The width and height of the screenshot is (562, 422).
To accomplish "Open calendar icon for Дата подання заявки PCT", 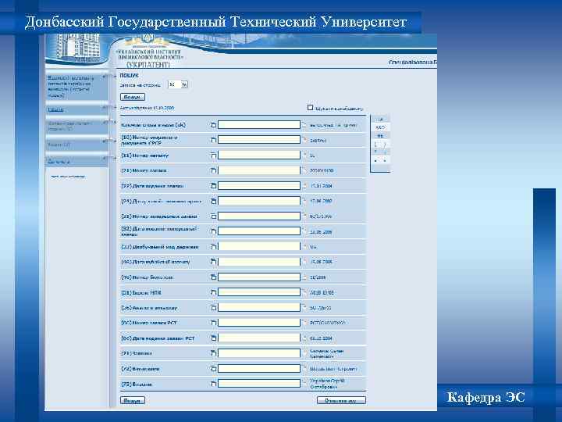I will coord(214,338).
